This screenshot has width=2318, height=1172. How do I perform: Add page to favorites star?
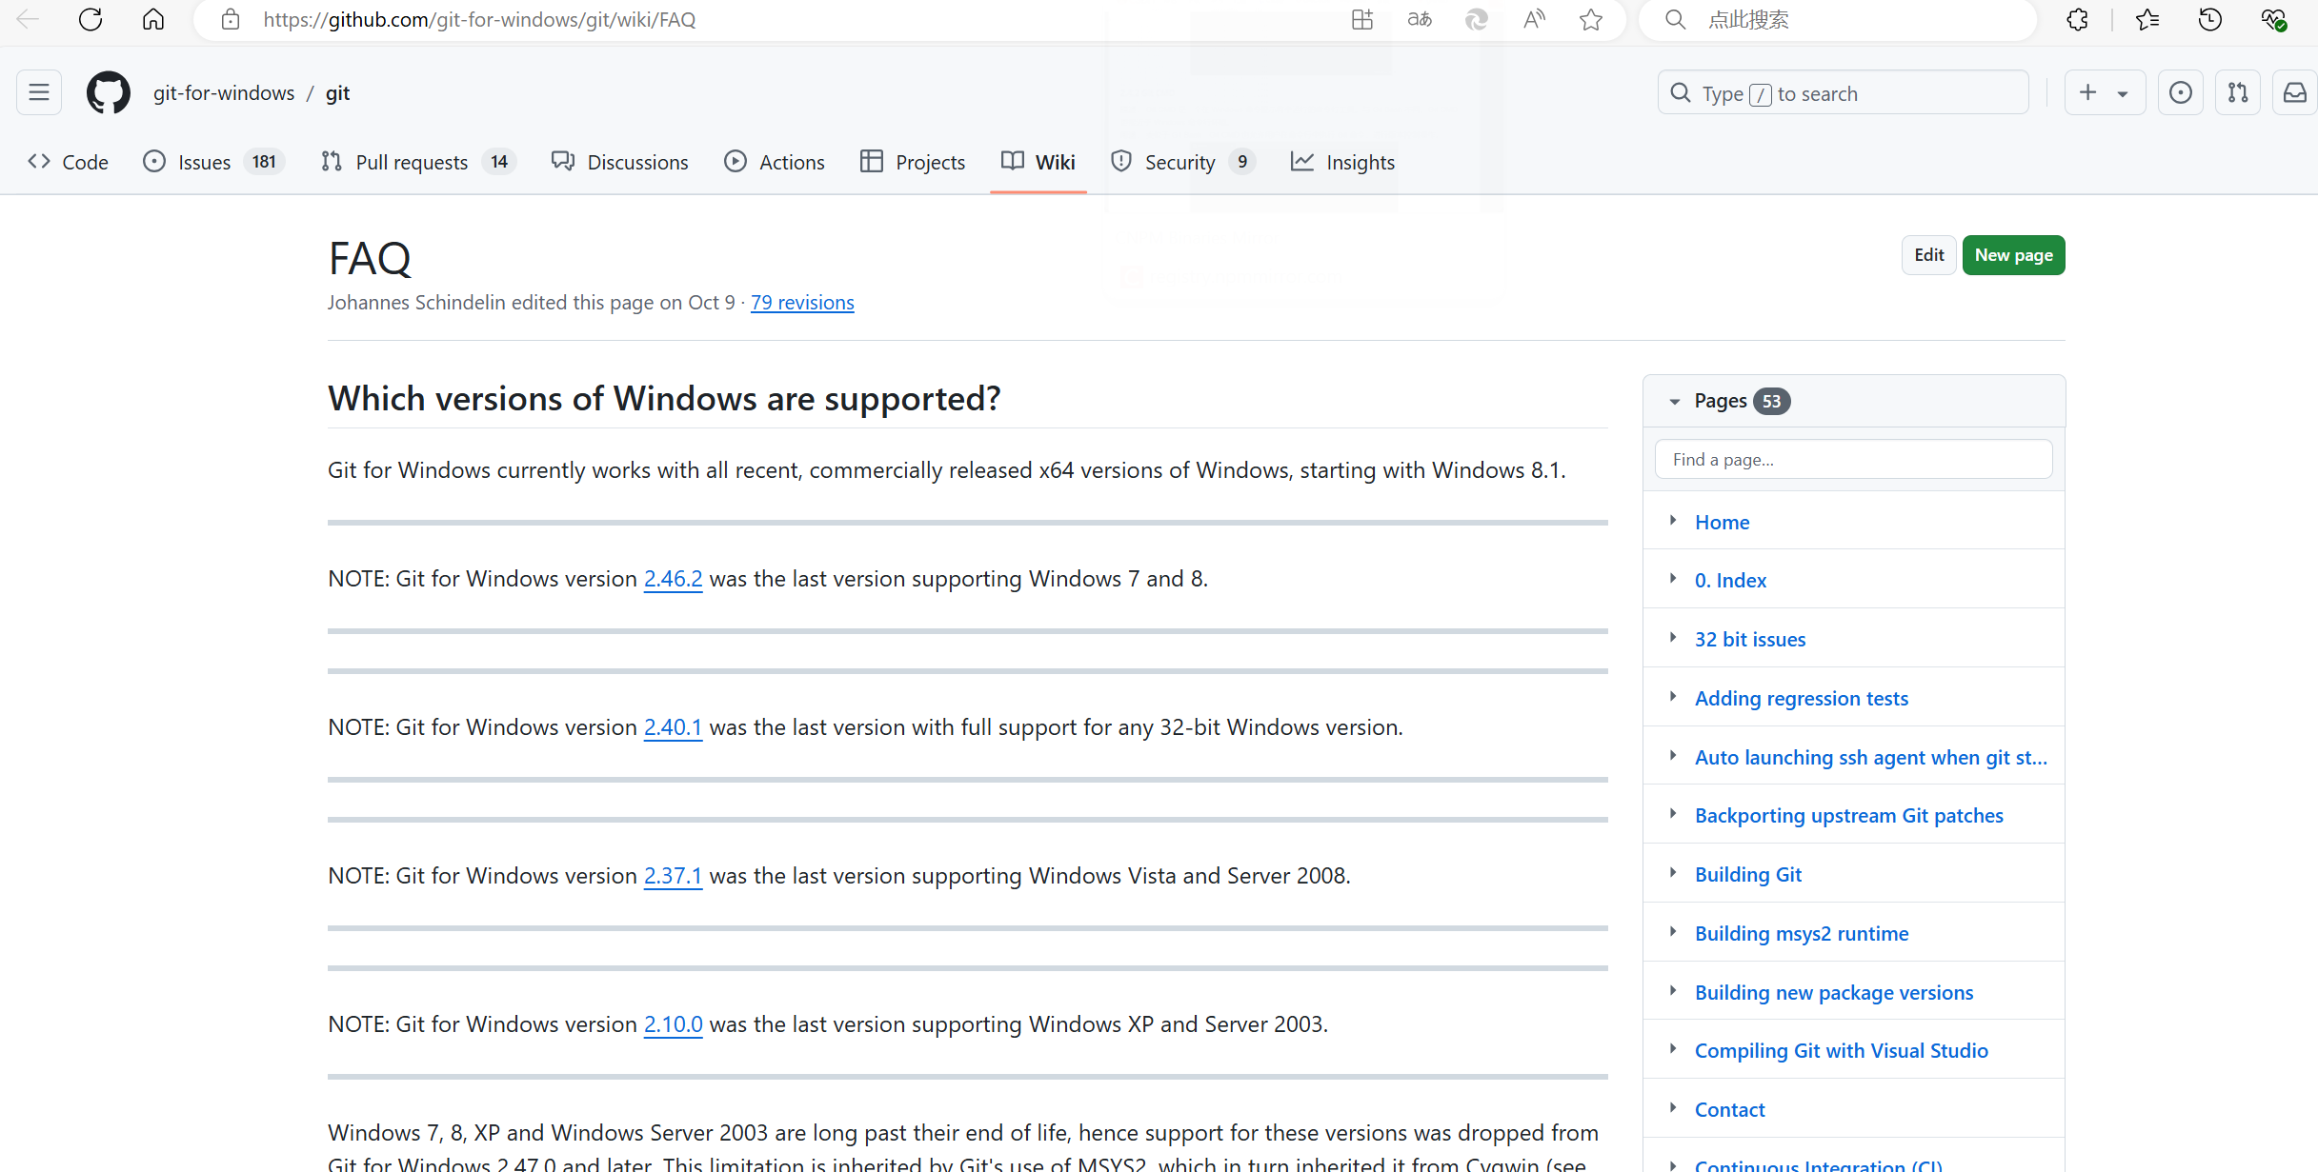point(1591,20)
